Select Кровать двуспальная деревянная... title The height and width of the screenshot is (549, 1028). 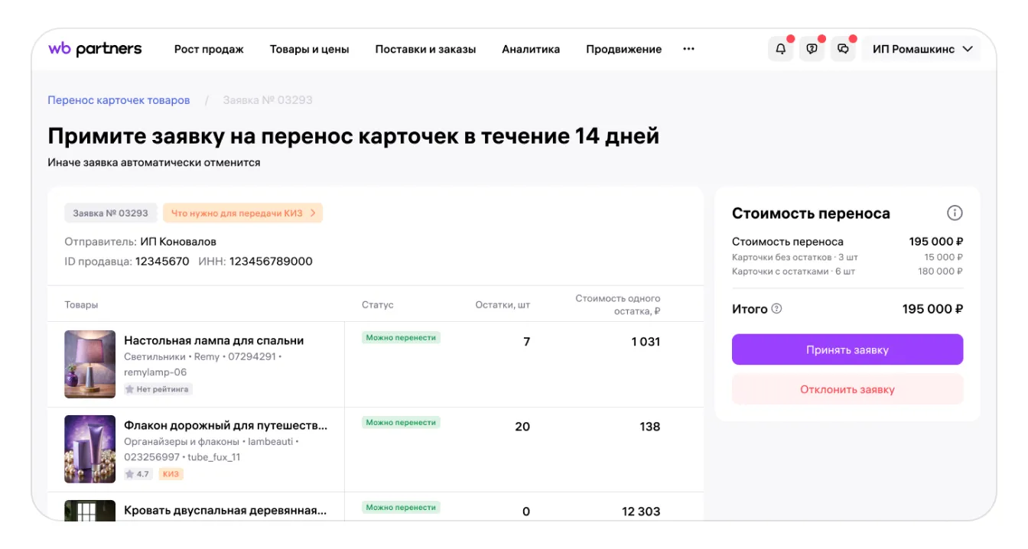[226, 511]
